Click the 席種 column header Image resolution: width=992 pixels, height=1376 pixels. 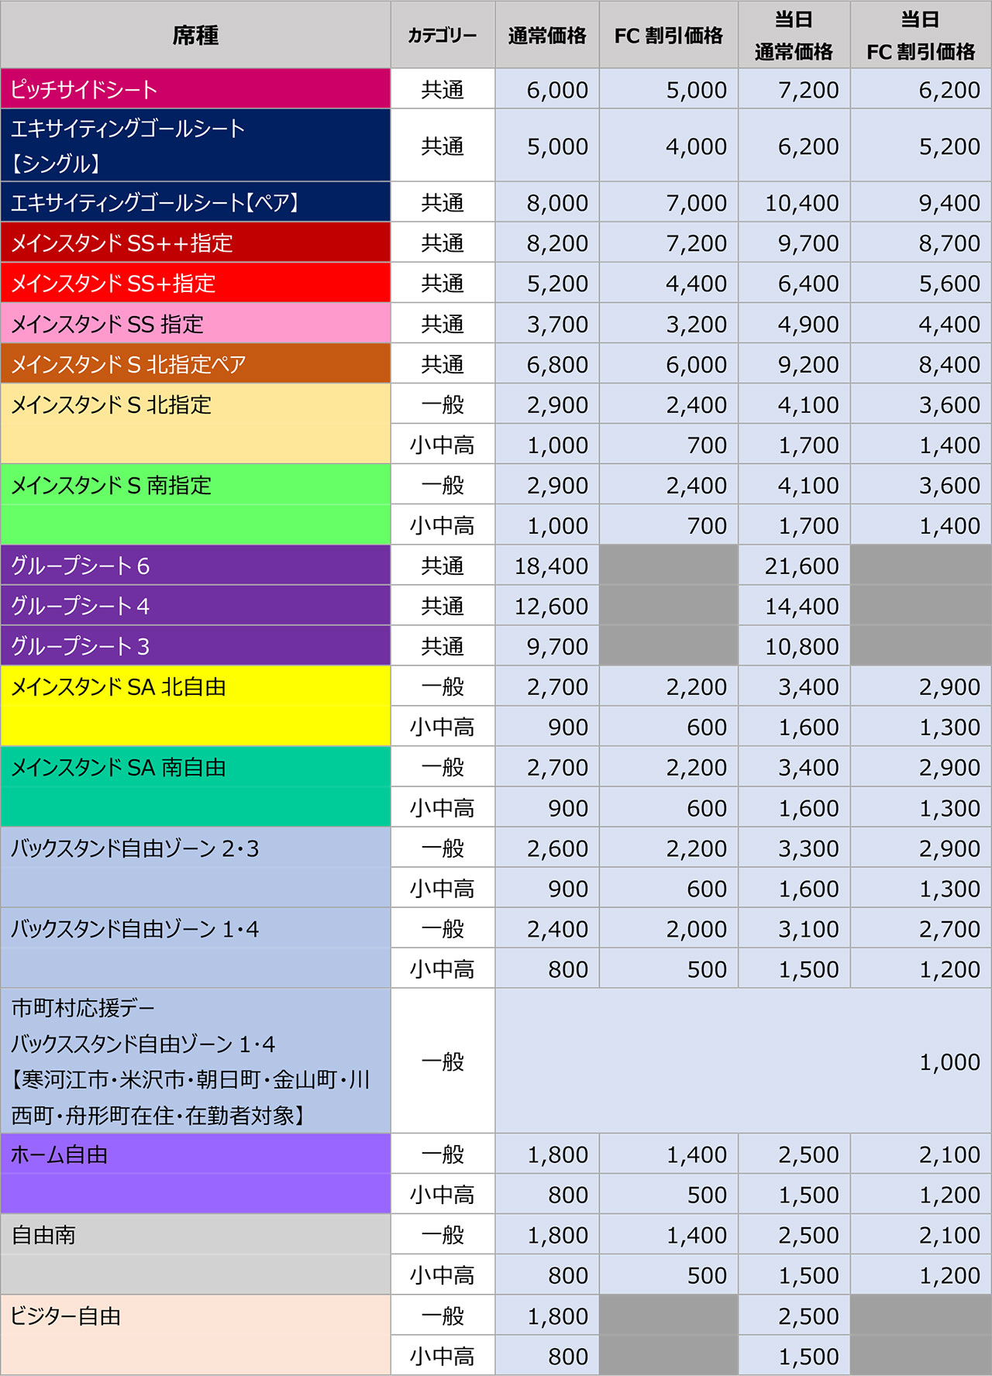point(195,35)
